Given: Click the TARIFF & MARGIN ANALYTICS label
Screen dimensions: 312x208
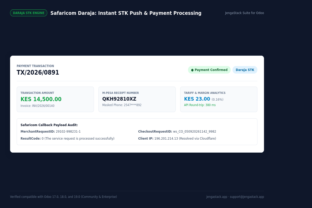Looking at the screenshot, I should coord(205,93).
